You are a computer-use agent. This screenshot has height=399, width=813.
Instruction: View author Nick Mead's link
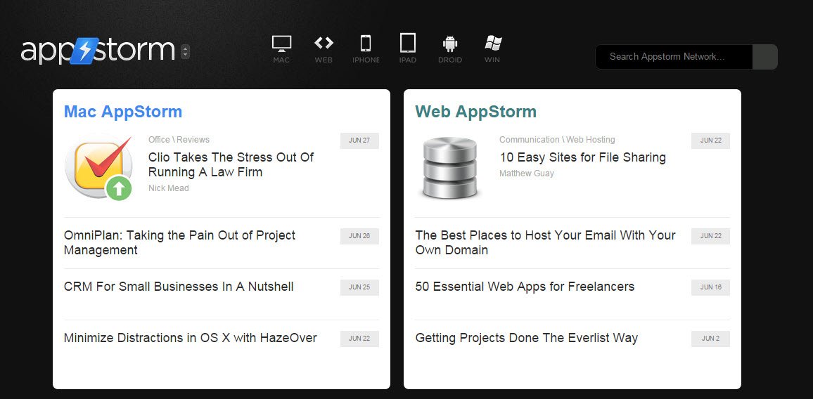click(169, 188)
